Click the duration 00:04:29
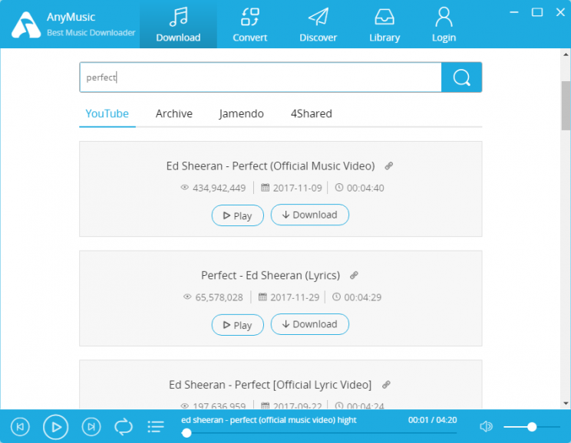This screenshot has width=571, height=443. pyautogui.click(x=363, y=297)
